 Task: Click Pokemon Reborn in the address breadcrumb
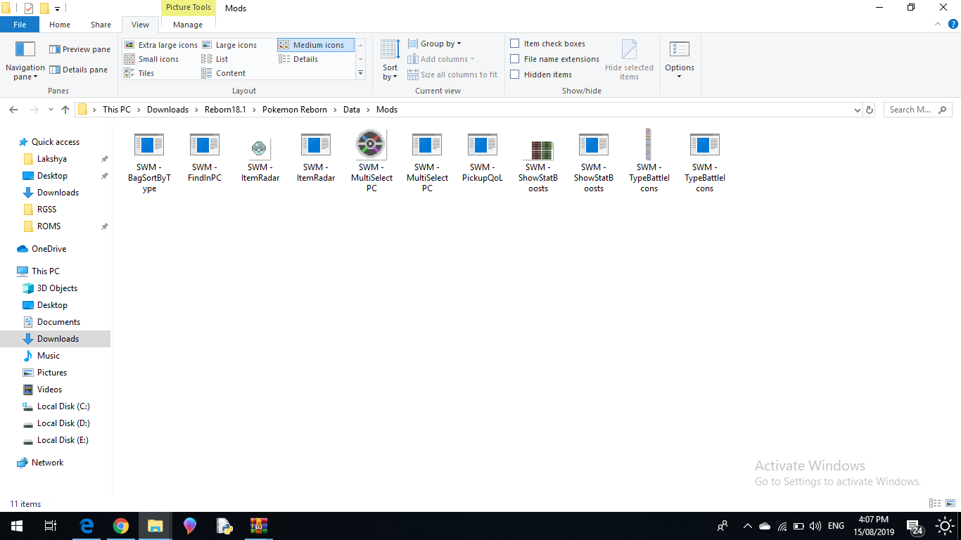(x=295, y=110)
